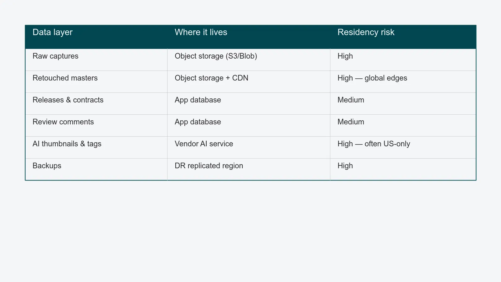Select the 'High — global edges' cell

pos(403,81)
